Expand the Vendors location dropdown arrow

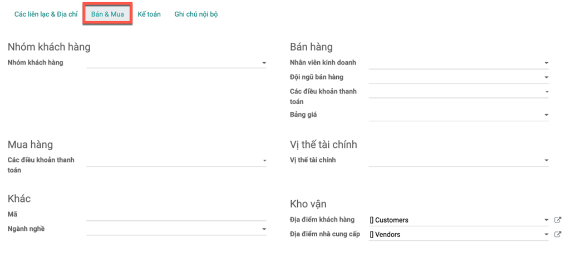point(547,235)
